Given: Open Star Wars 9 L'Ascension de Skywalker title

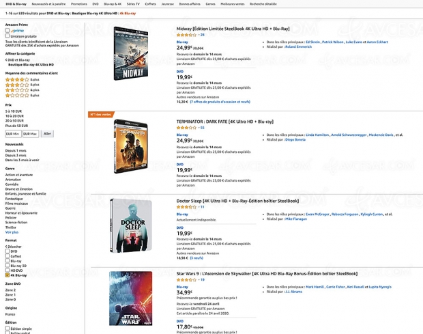Looking at the screenshot, I should (267, 273).
